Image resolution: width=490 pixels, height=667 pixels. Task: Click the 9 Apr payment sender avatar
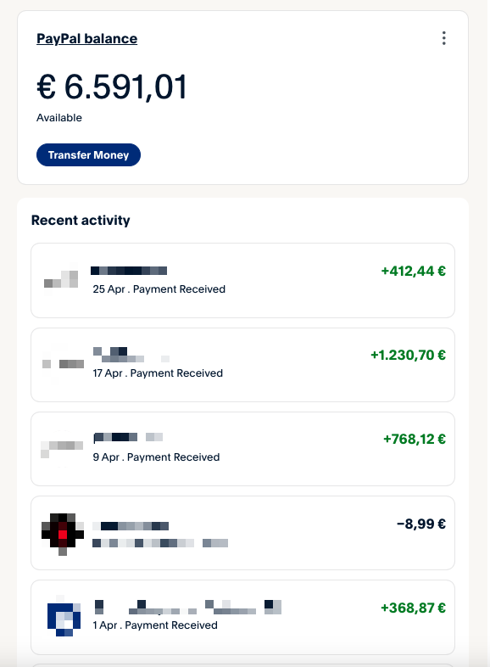[62, 447]
